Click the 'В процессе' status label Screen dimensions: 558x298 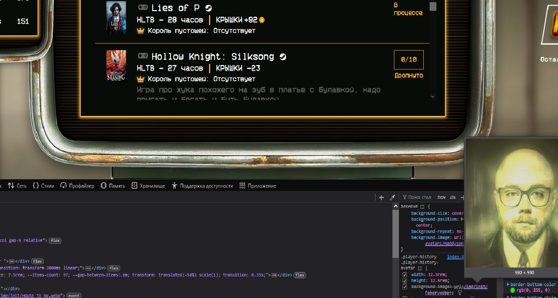[408, 9]
